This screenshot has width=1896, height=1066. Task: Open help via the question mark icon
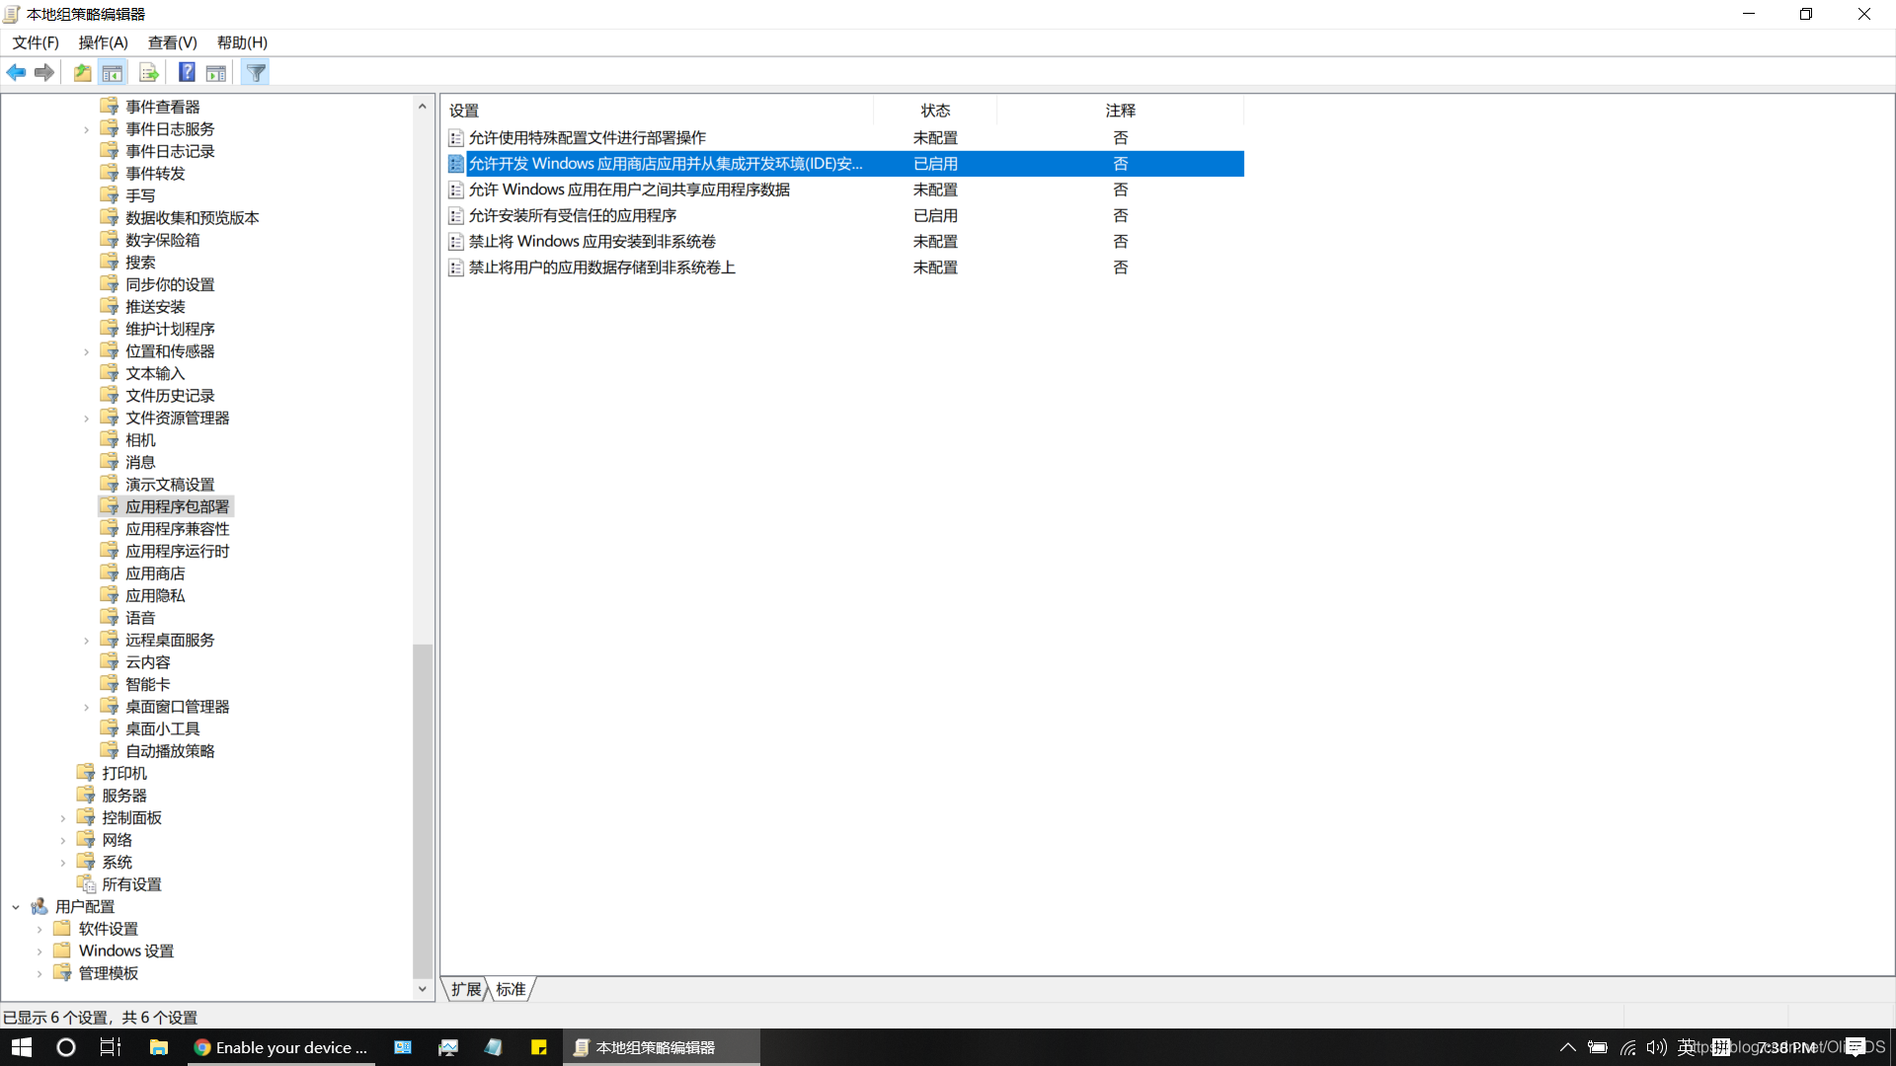[187, 73]
